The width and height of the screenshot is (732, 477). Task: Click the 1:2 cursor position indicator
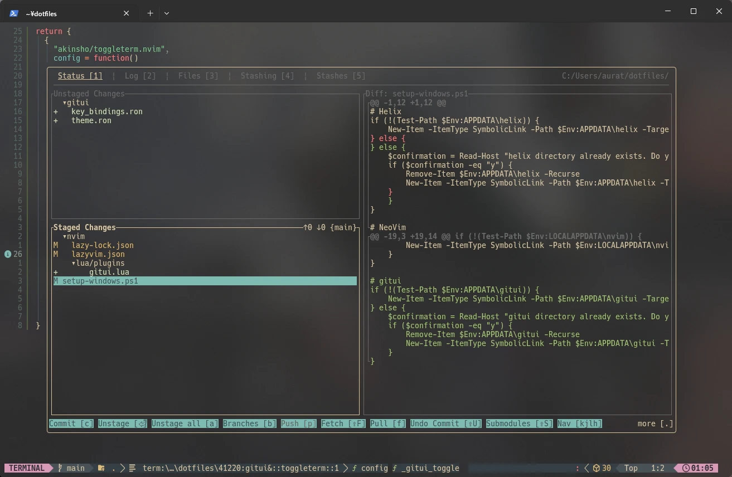click(x=658, y=468)
